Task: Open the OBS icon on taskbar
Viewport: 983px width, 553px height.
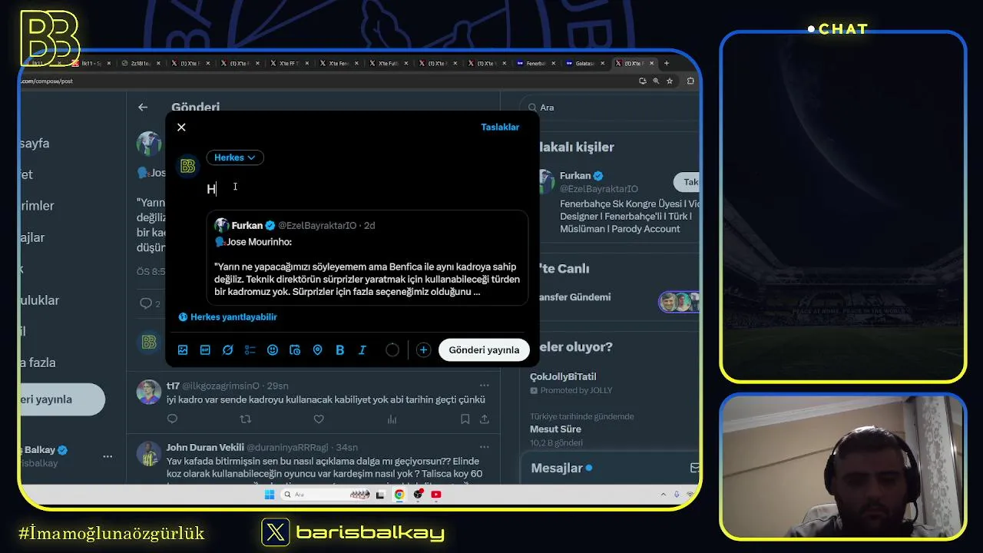Action: coord(418,495)
